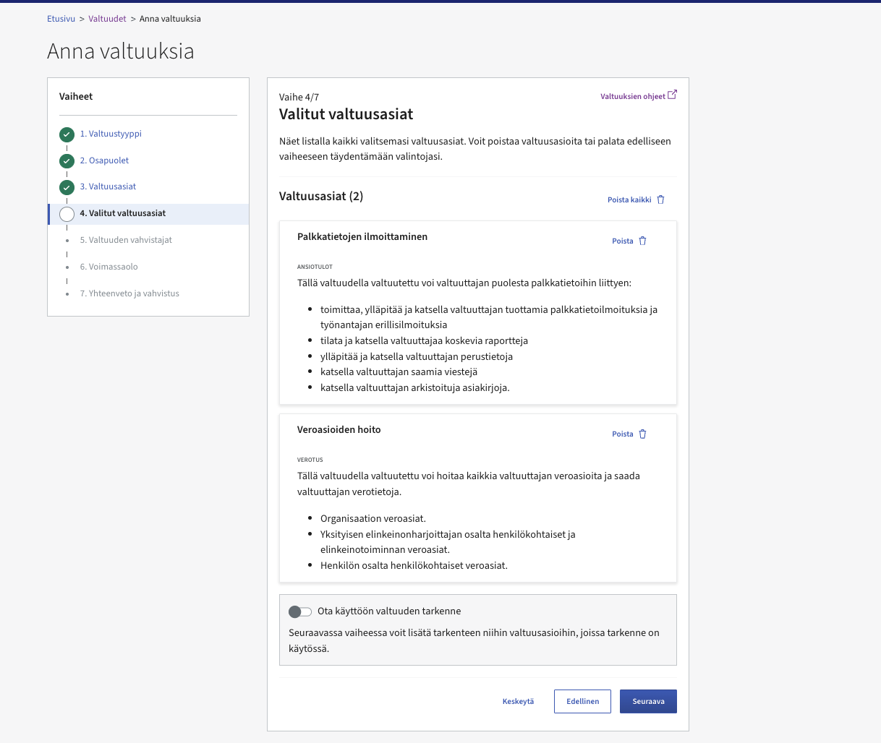Click the 'Anna valtuuksia' page title
Viewport: 881px width, 743px height.
[x=121, y=51]
